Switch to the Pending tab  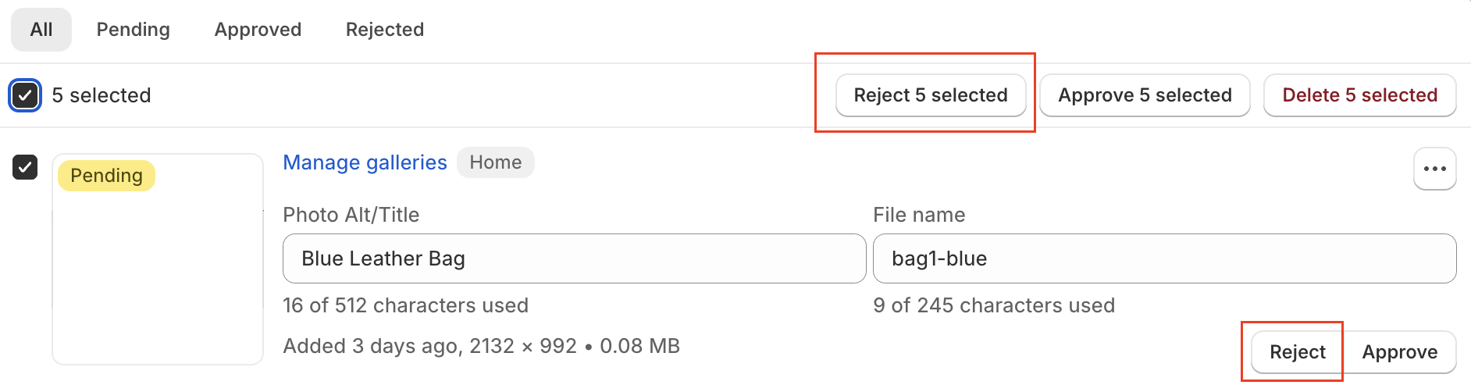coord(133,30)
